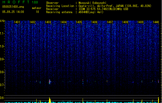Image resolution: width=162 pixels, height=103 pixels.
Task: Click the 1.0 kHz axis label
Action: (2, 46)
